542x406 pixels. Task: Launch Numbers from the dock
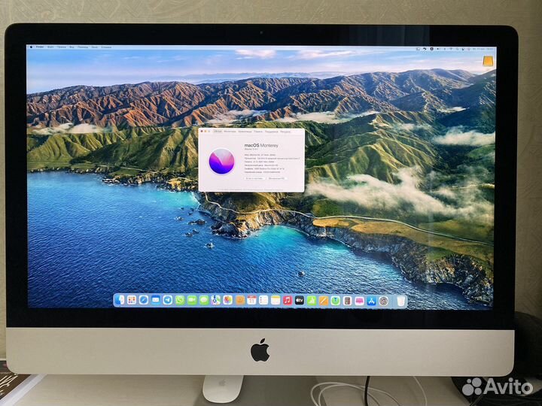[312, 300]
